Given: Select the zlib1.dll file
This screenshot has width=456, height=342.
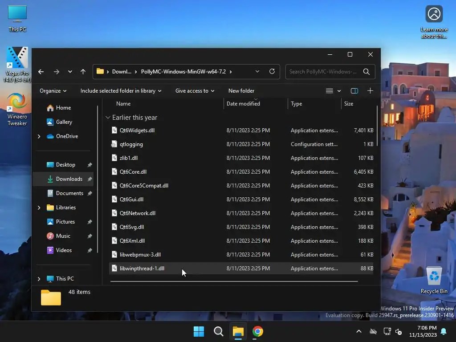Looking at the screenshot, I should pyautogui.click(x=241, y=158).
